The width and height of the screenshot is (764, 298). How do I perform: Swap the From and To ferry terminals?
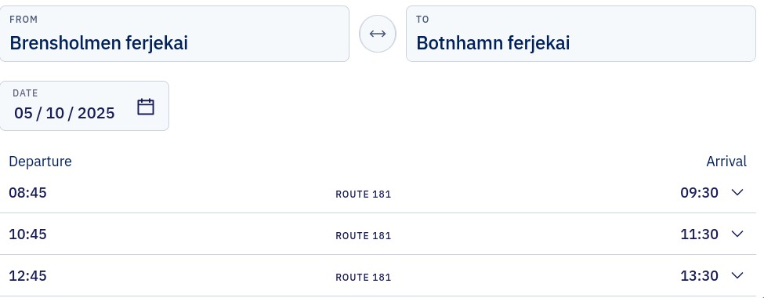pos(378,34)
